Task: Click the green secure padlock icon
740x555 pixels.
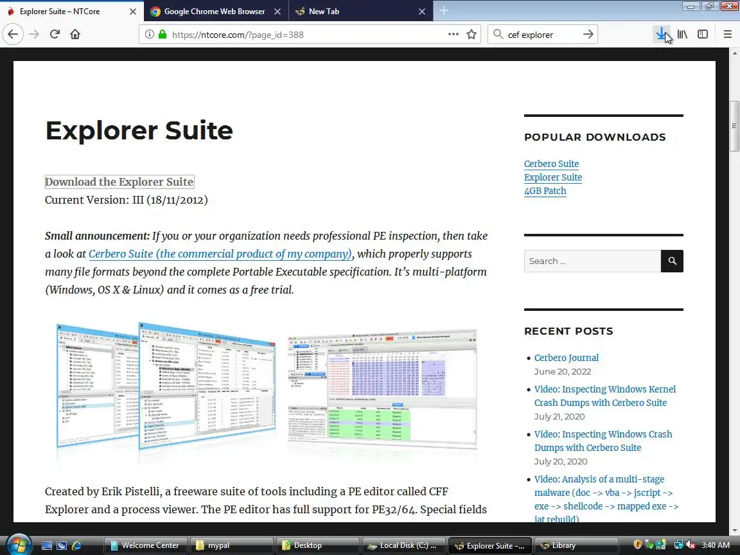Action: click(163, 34)
